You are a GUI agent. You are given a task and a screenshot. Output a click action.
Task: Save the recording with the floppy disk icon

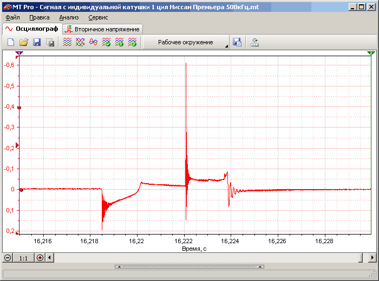click(37, 42)
